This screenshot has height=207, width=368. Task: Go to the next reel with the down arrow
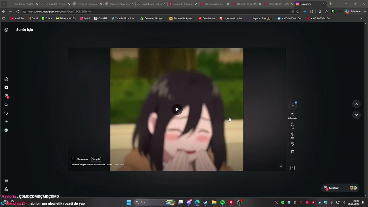tap(356, 115)
